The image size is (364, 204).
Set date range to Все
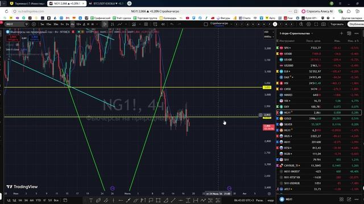[56, 200]
